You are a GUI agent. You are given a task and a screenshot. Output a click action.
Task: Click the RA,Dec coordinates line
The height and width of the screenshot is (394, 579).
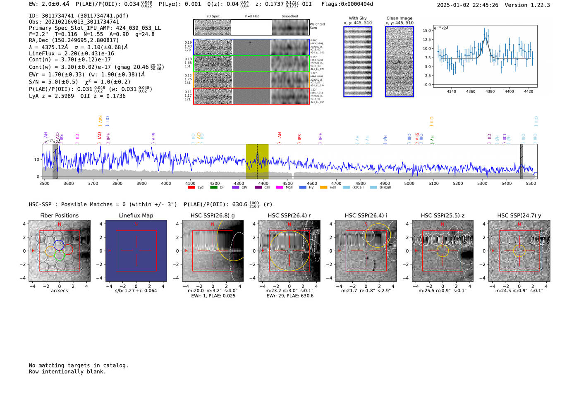tap(74, 40)
